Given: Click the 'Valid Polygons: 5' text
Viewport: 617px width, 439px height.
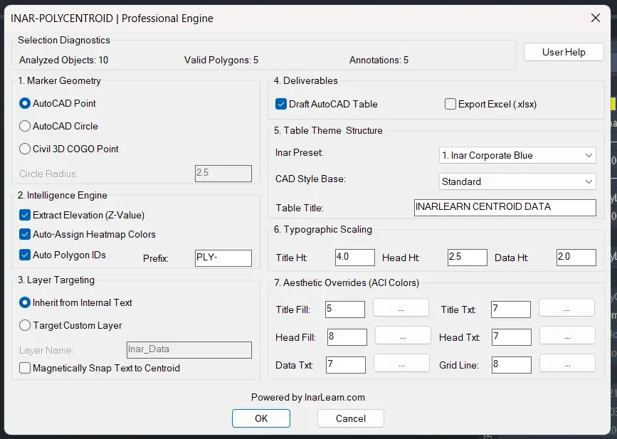Looking at the screenshot, I should click(x=221, y=60).
